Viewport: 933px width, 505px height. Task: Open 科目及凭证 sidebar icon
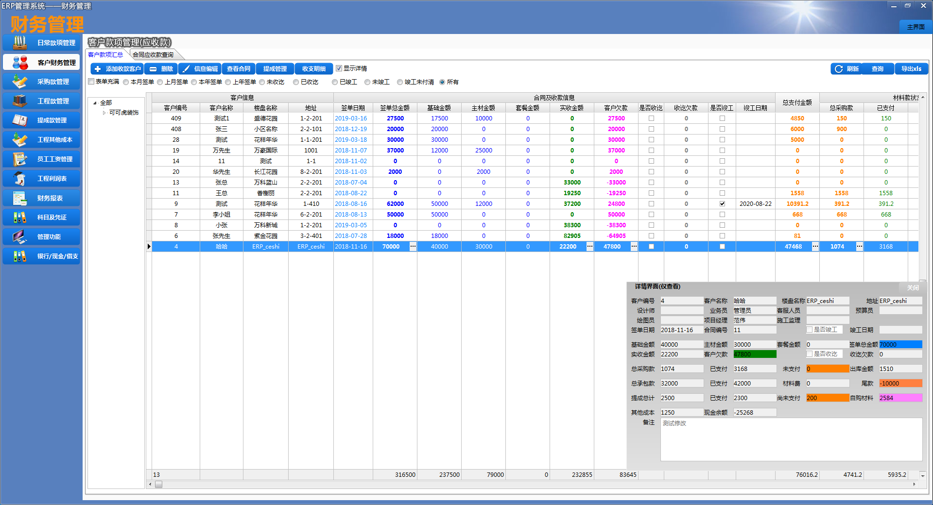pyautogui.click(x=19, y=217)
